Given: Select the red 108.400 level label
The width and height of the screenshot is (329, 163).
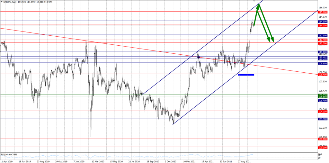Looking at the screenshot, I should tap(323, 75).
